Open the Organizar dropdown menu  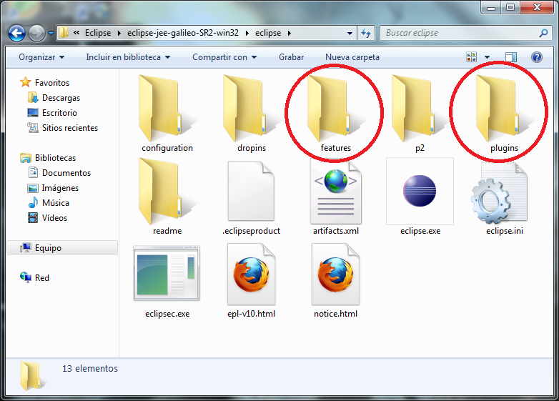coord(41,57)
